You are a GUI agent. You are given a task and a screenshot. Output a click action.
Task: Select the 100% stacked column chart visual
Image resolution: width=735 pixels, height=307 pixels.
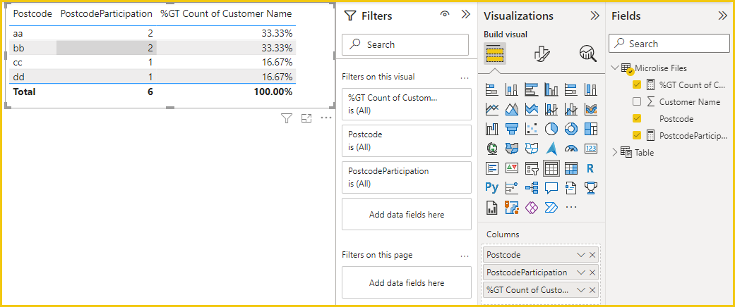pyautogui.click(x=591, y=89)
